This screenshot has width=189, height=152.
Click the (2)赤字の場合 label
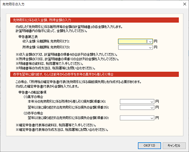point(33,113)
